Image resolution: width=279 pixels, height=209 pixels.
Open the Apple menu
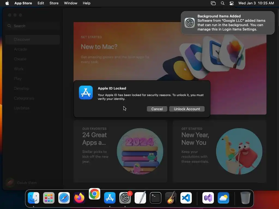(x=7, y=3)
